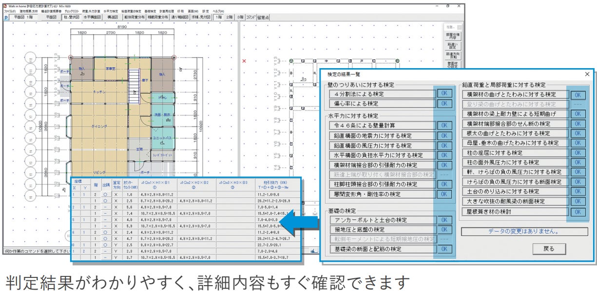Open the 偏心率による検定 result
This screenshot has height=291, width=597.
(x=382, y=104)
